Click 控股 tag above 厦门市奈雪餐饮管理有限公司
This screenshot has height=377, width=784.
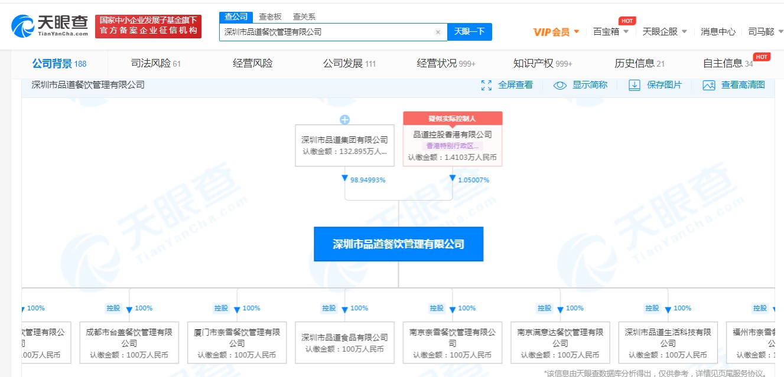click(x=221, y=308)
